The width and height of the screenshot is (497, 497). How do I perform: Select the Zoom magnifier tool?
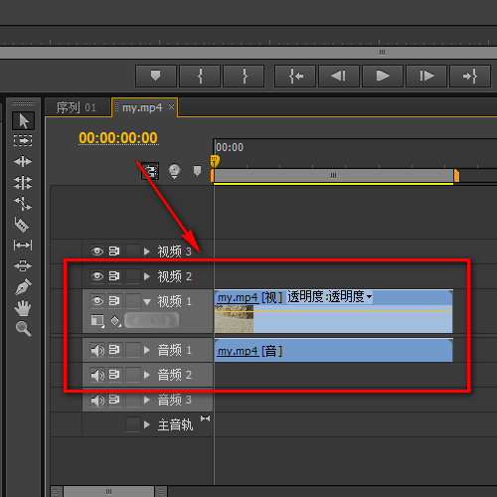[23, 329]
